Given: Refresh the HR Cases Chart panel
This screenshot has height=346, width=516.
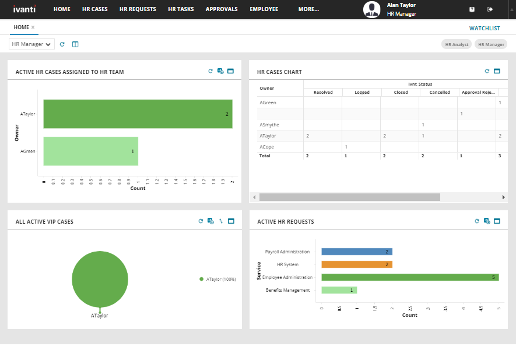Looking at the screenshot, I should (x=487, y=71).
